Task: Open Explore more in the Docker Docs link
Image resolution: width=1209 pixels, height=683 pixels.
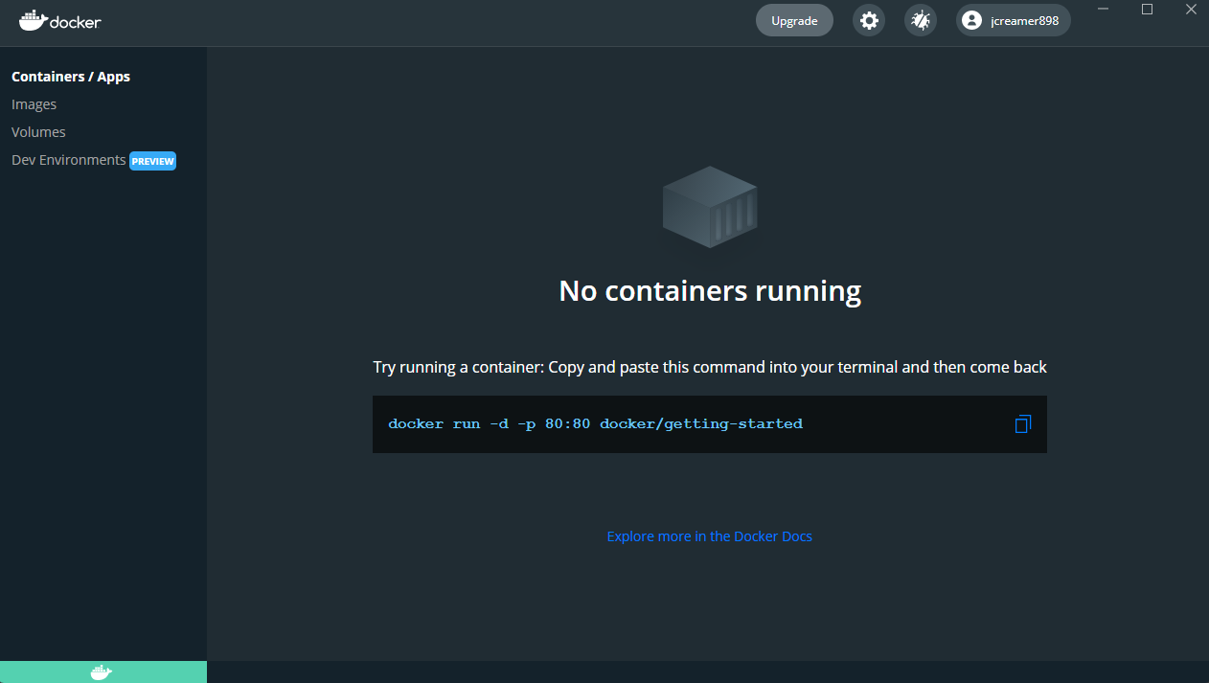Action: pyautogui.click(x=709, y=536)
